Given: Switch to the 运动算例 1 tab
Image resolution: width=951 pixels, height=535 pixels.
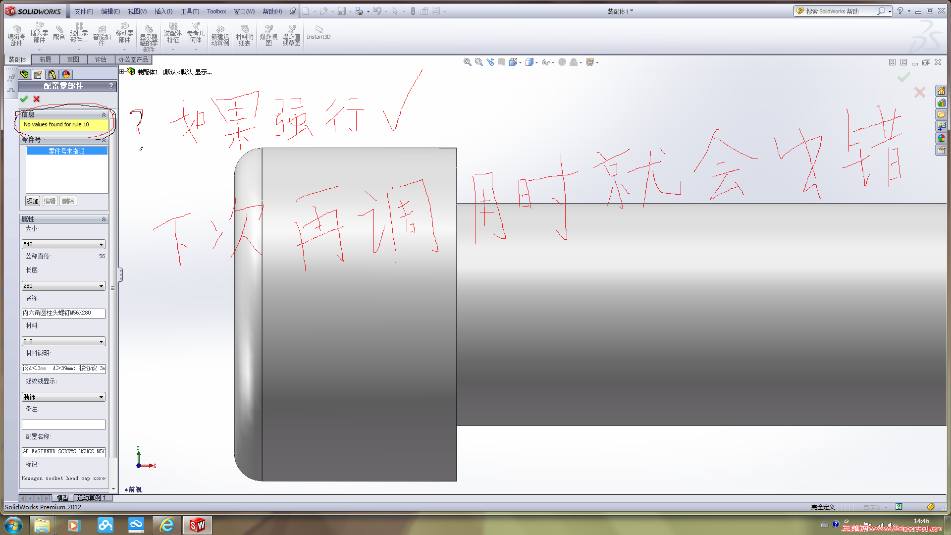Looking at the screenshot, I should click(x=93, y=498).
